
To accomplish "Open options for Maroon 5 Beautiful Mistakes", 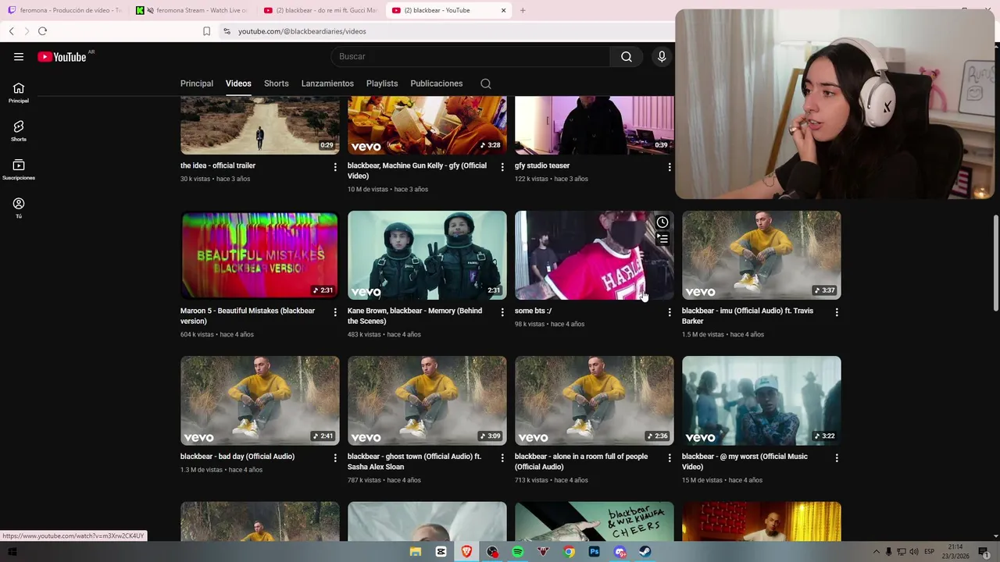I will click(335, 312).
